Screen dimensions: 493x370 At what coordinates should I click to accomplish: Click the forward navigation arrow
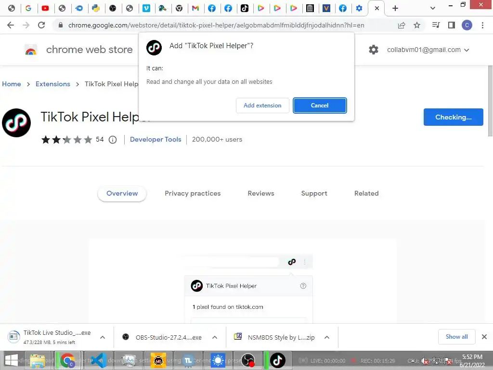pyautogui.click(x=26, y=25)
